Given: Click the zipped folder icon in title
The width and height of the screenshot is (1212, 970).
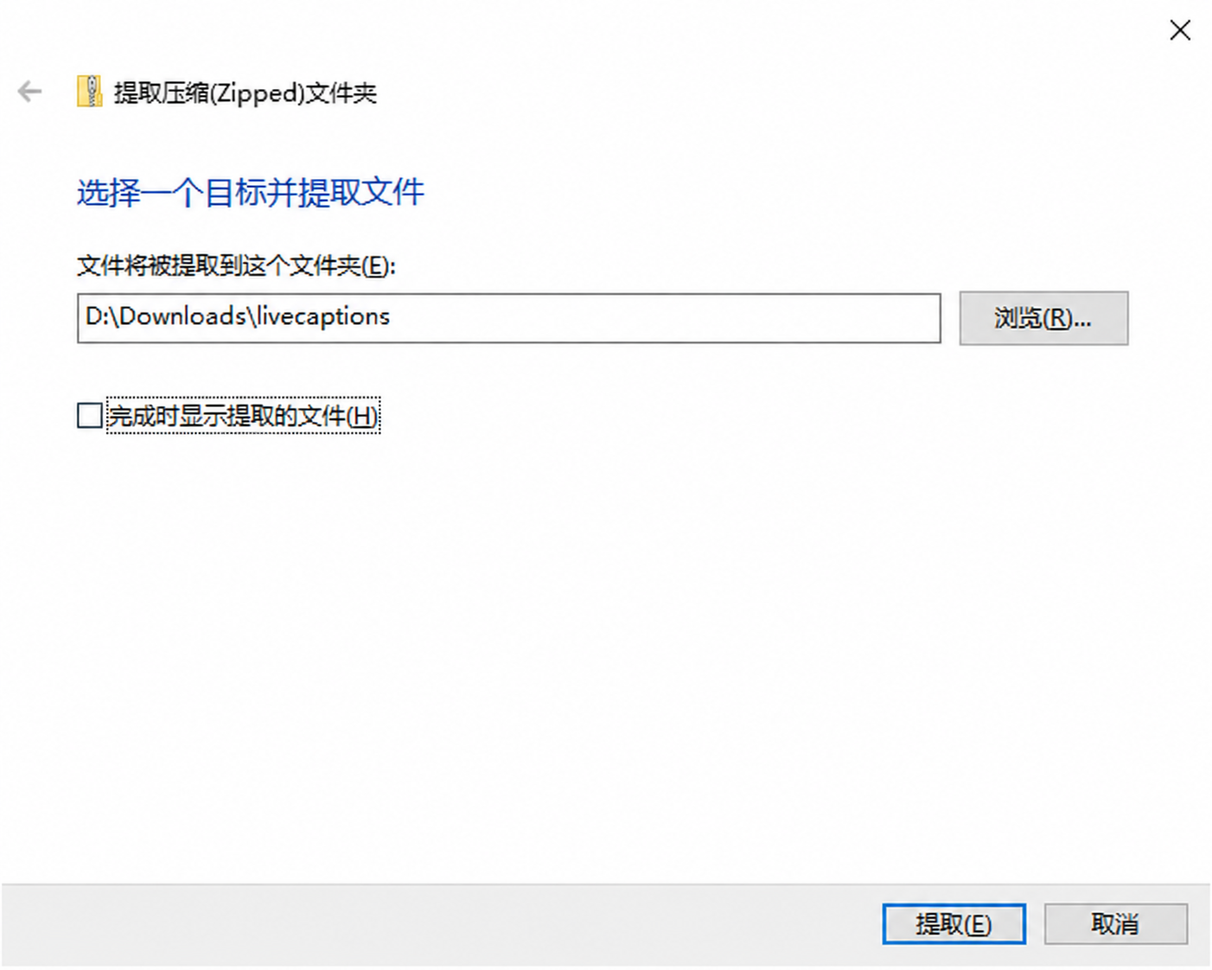Looking at the screenshot, I should (89, 92).
